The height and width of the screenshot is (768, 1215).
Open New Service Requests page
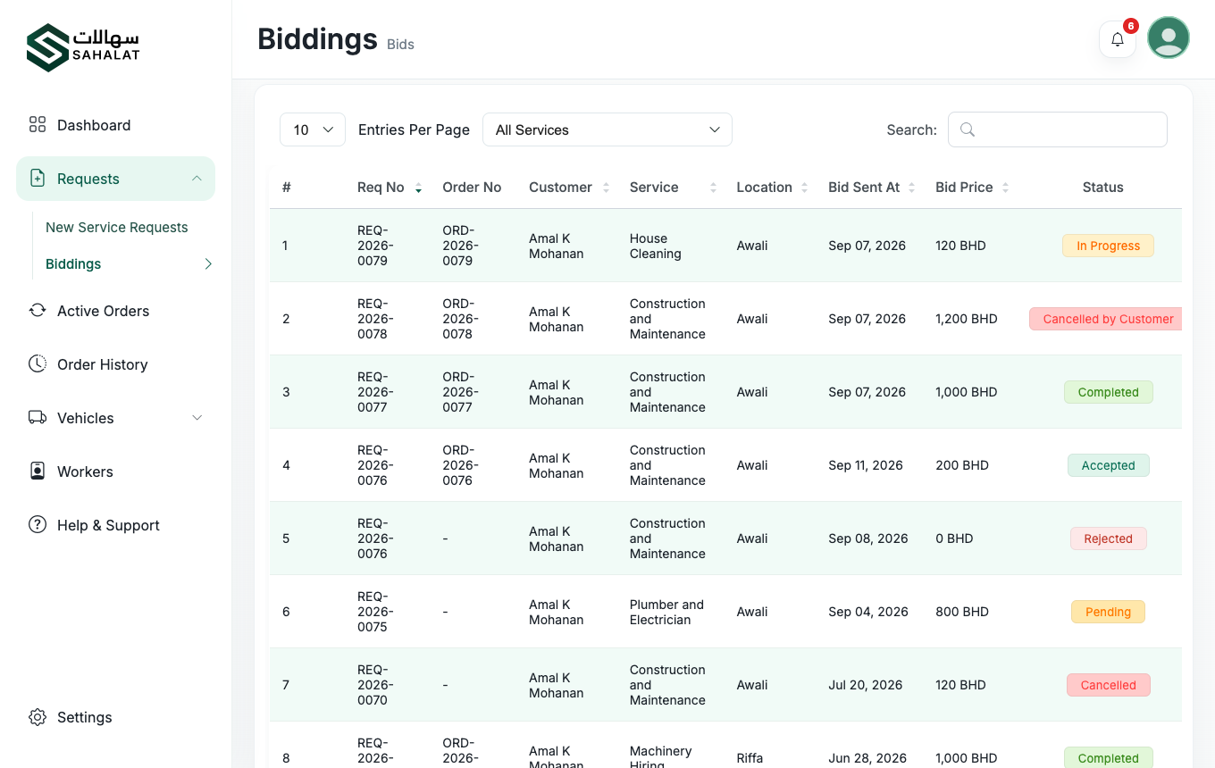[117, 228]
